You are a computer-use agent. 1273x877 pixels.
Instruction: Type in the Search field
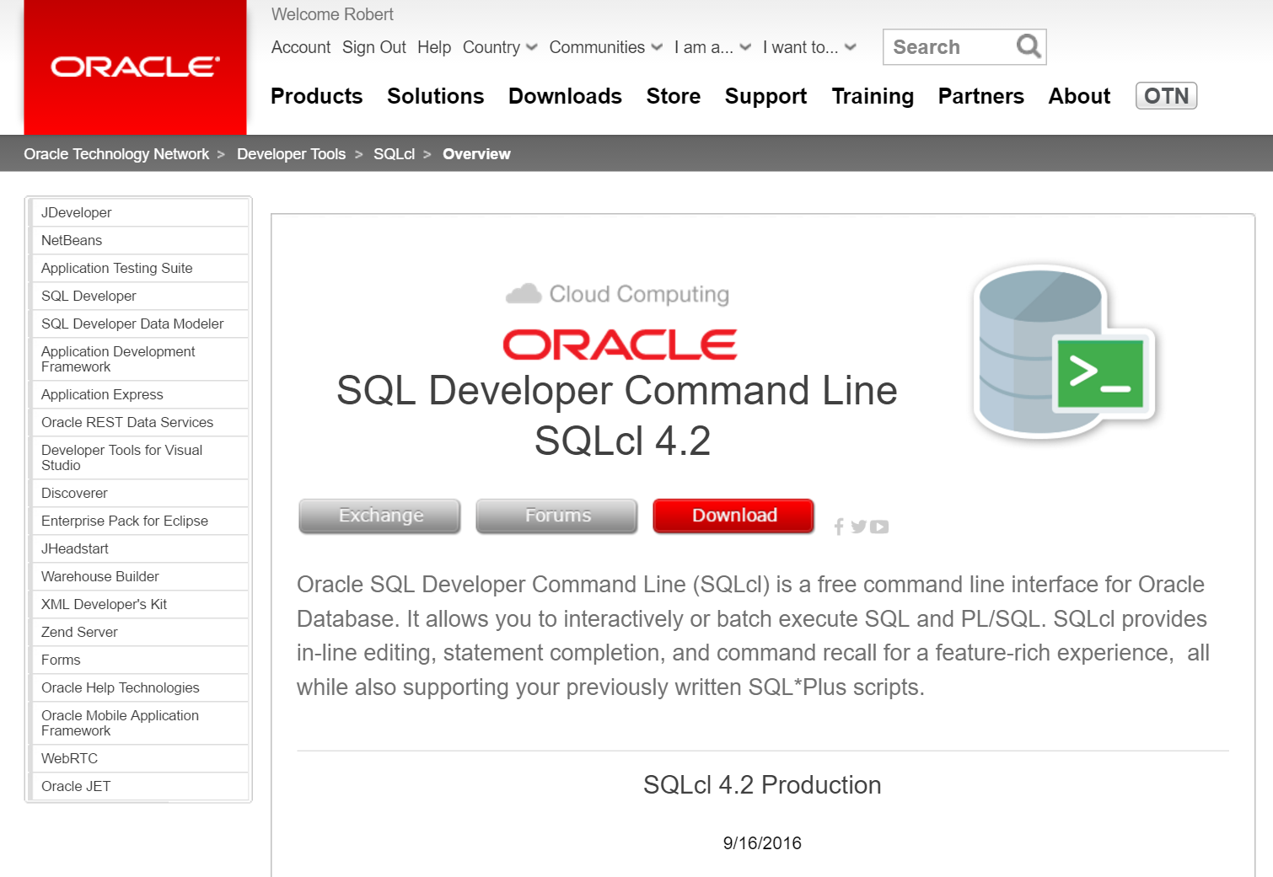(948, 47)
